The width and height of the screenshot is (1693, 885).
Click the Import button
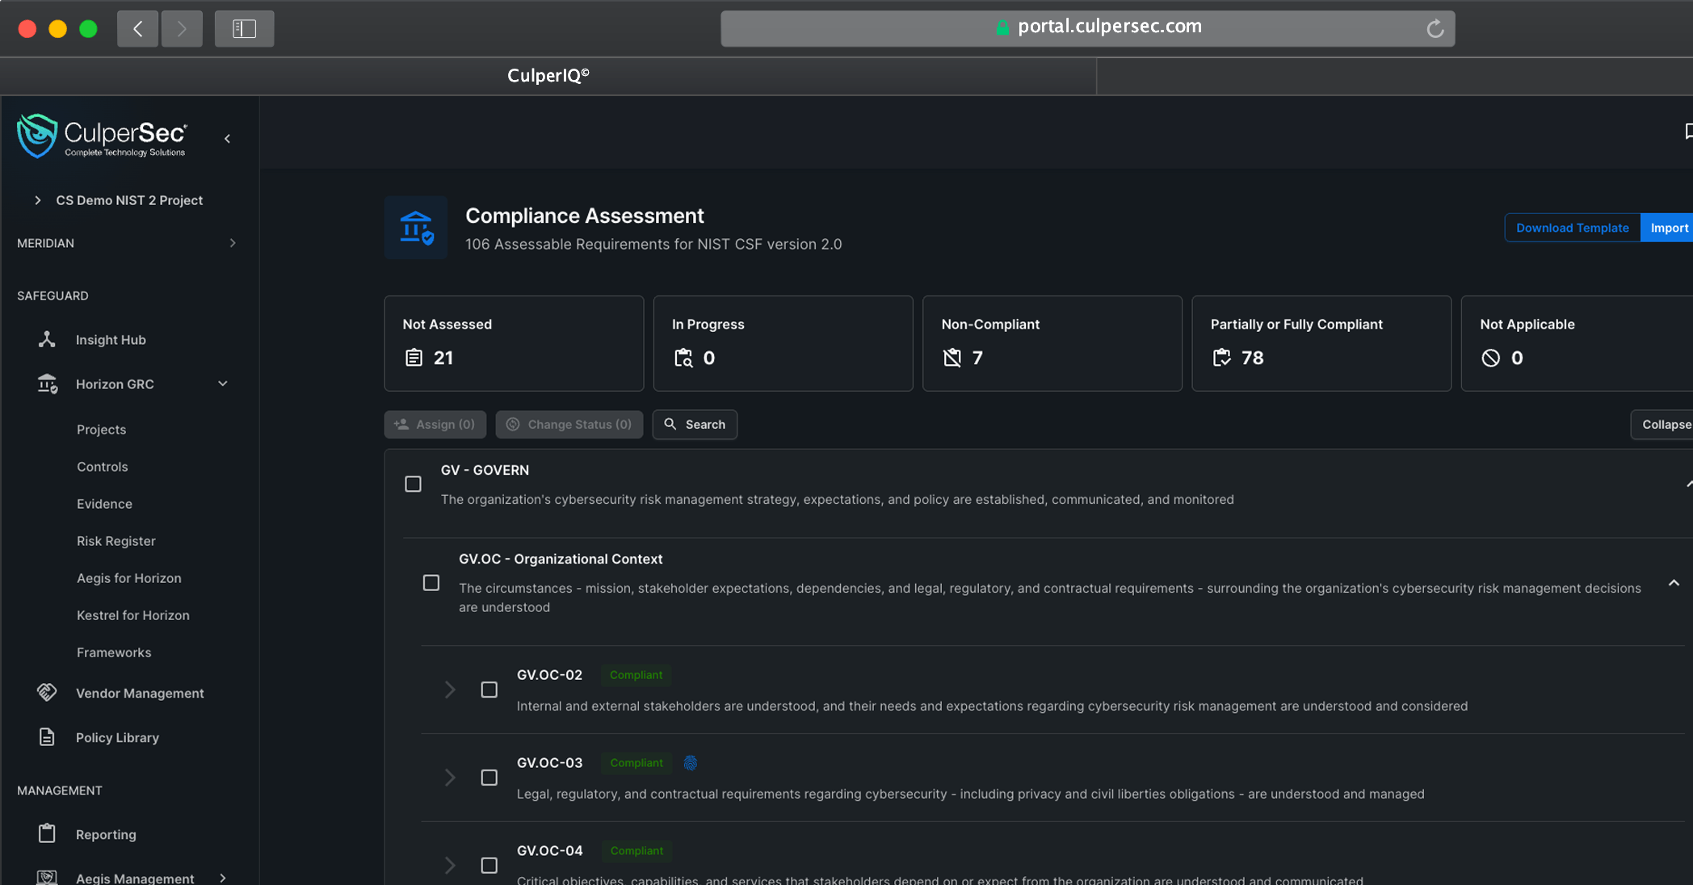[1669, 228]
